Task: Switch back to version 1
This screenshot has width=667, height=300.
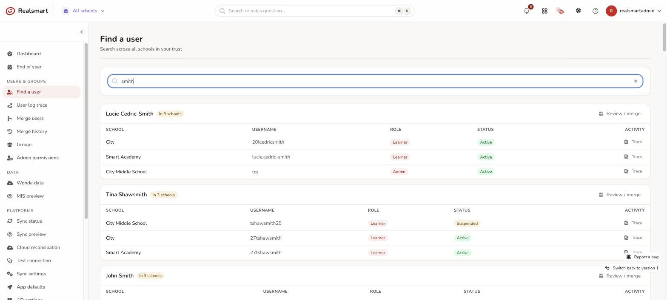Action: (632, 268)
